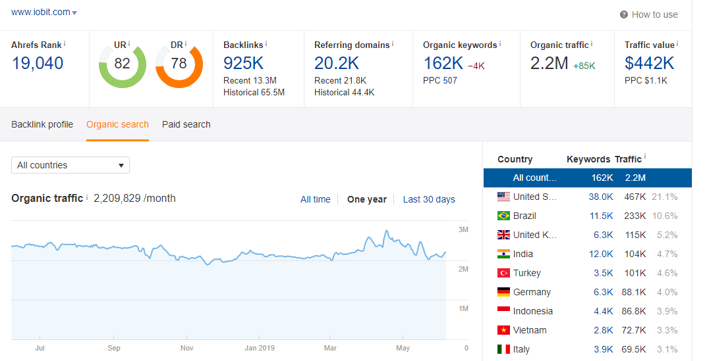Click United Kingdom's 6.3K keywords link

[604, 235]
